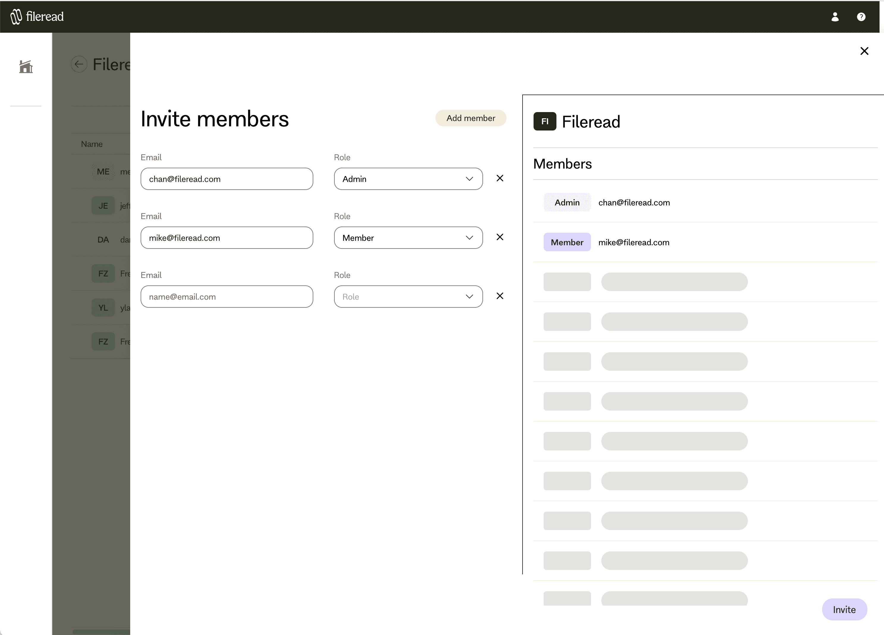Remove the chan@fileread.com invite row

[500, 178]
